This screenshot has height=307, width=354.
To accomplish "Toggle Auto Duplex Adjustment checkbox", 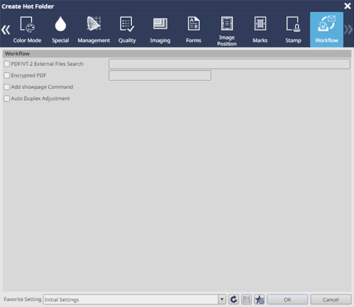I will tap(7, 99).
